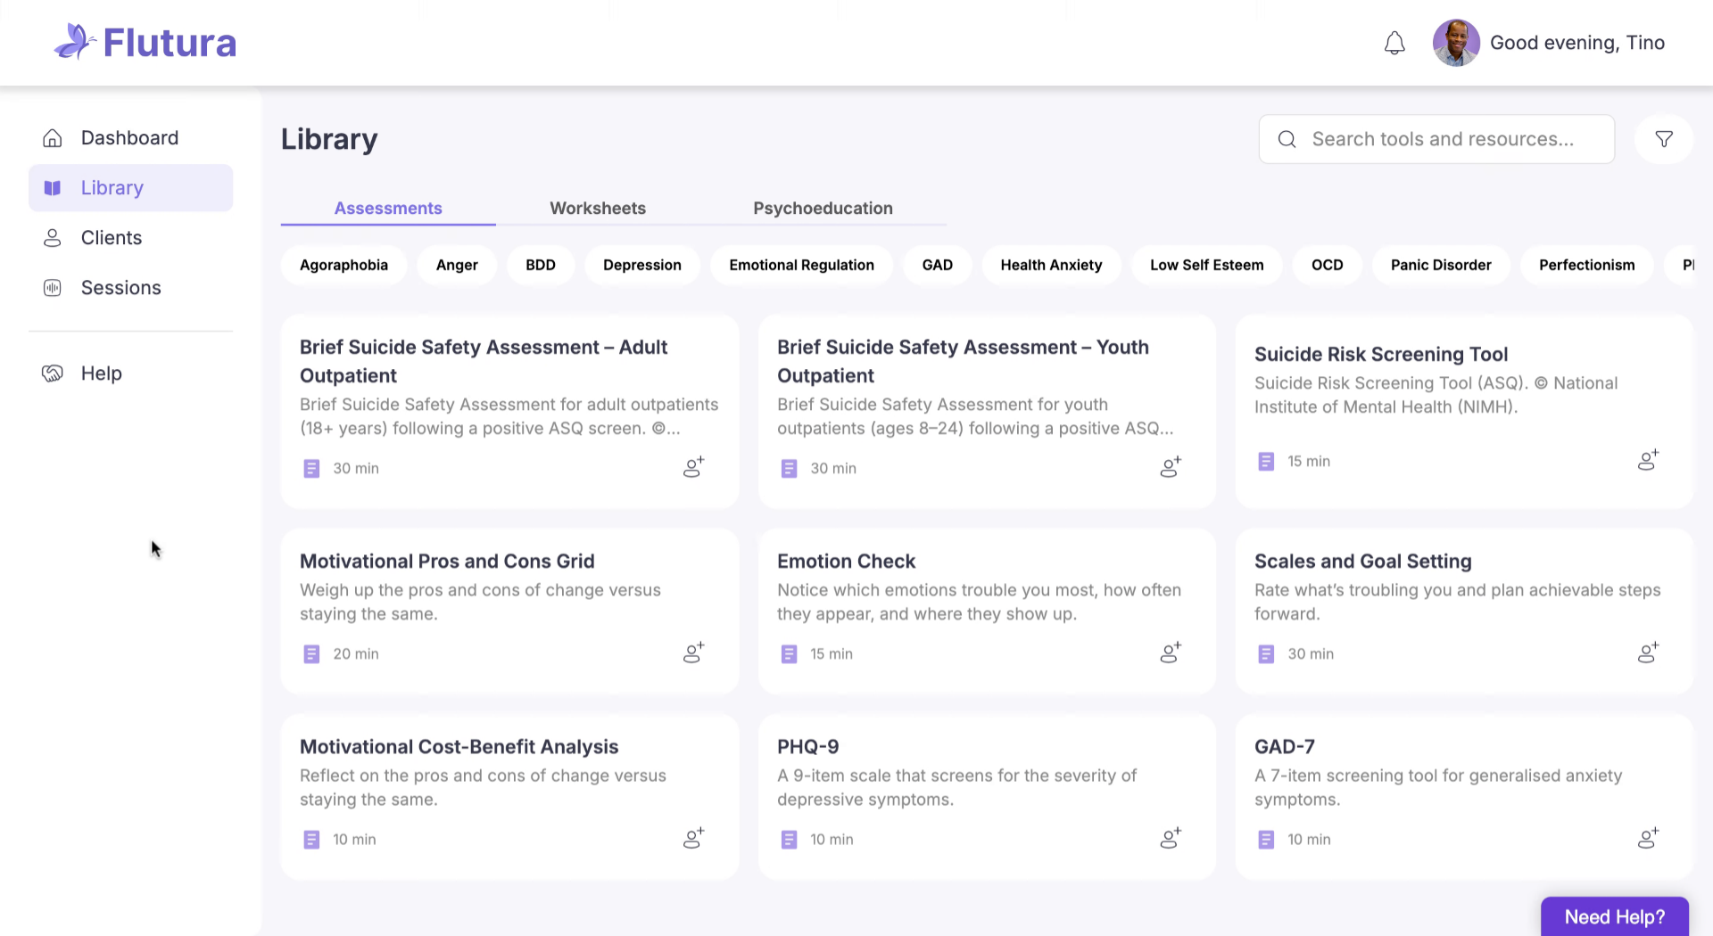Go to Clients in the sidebar
Viewport: 1713px width, 936px height.
(112, 238)
